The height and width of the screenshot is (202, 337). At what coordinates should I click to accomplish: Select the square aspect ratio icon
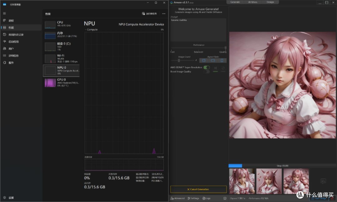coord(204,60)
